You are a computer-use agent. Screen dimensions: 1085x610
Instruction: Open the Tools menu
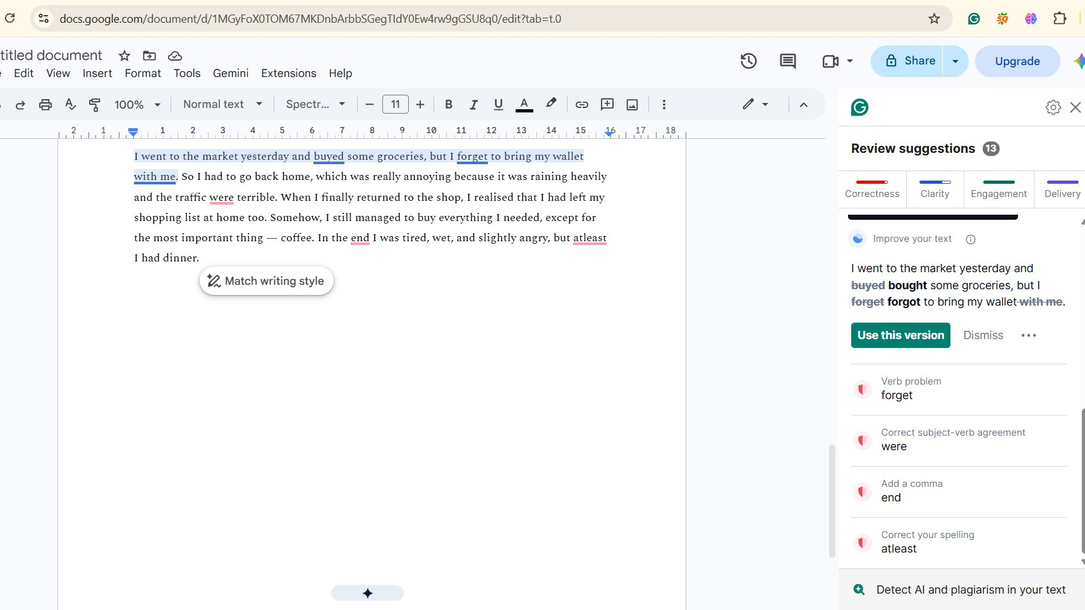187,73
